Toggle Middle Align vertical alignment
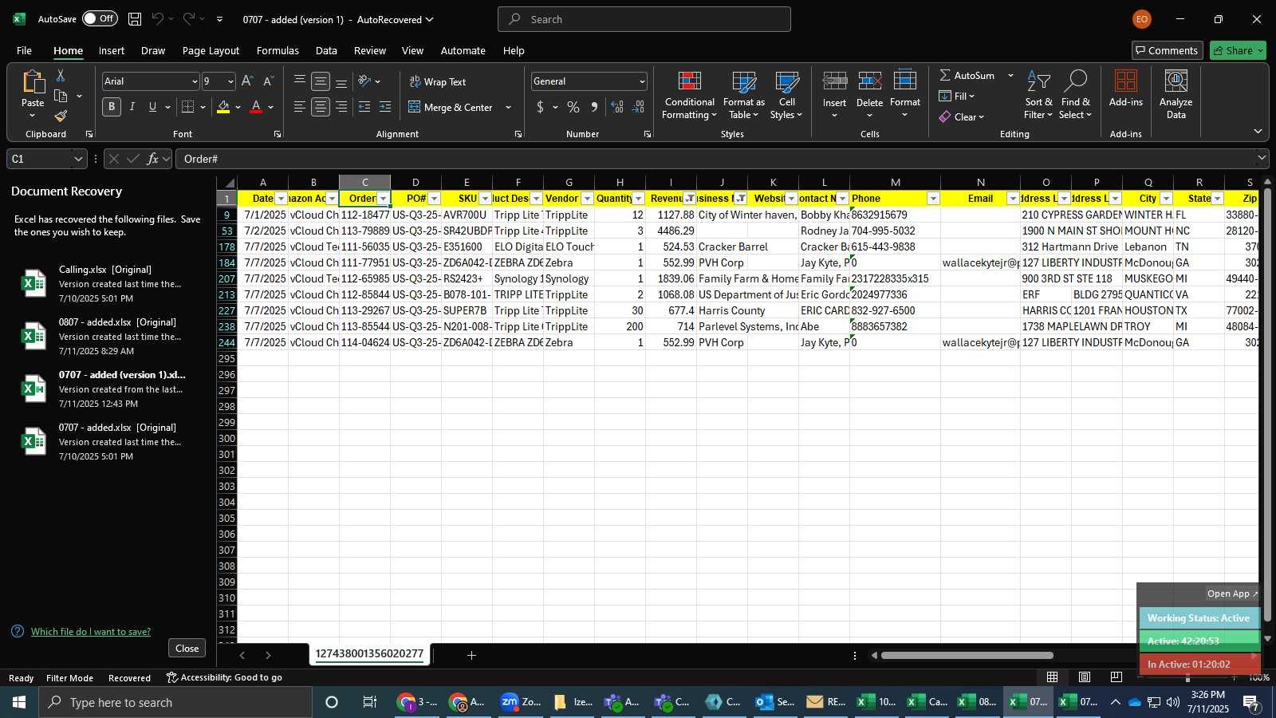Image resolution: width=1276 pixels, height=718 pixels. pos(321,81)
